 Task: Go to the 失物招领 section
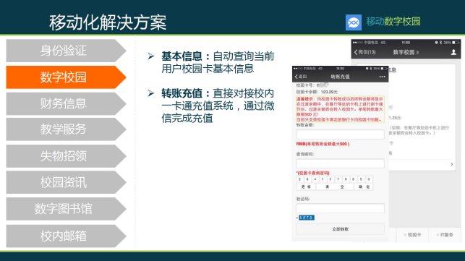(x=66, y=156)
